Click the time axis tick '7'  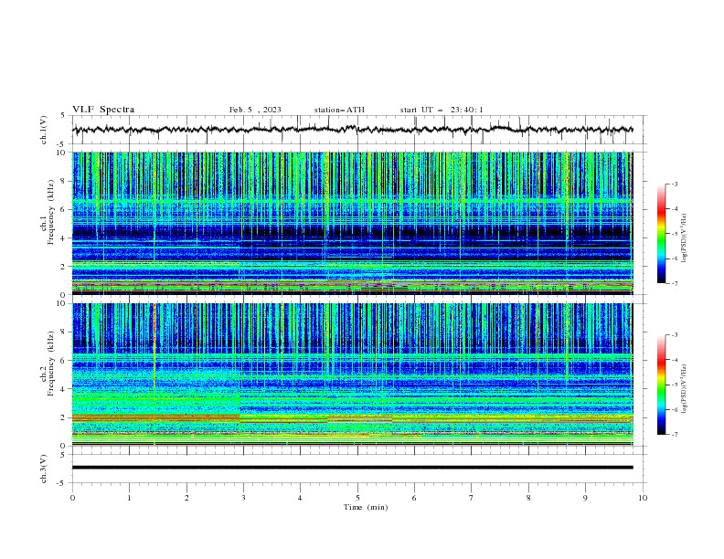click(x=472, y=498)
